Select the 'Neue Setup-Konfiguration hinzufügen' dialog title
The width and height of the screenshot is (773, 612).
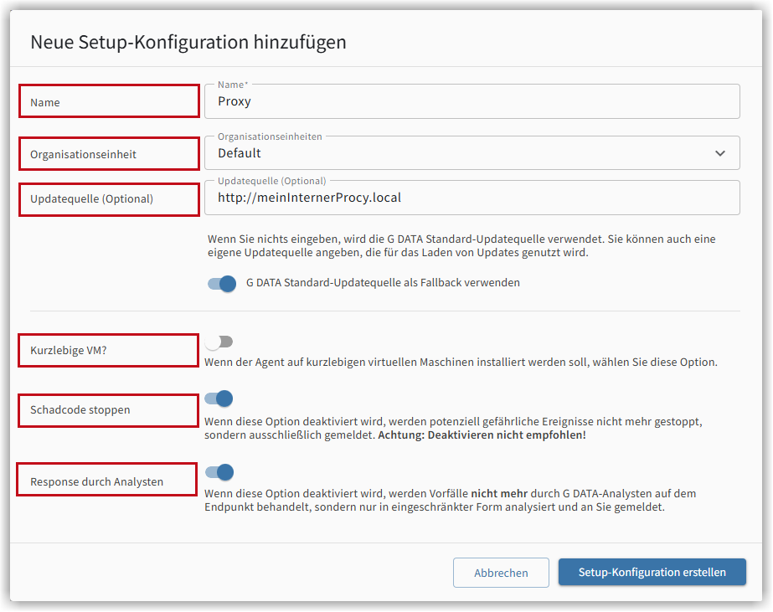(188, 42)
